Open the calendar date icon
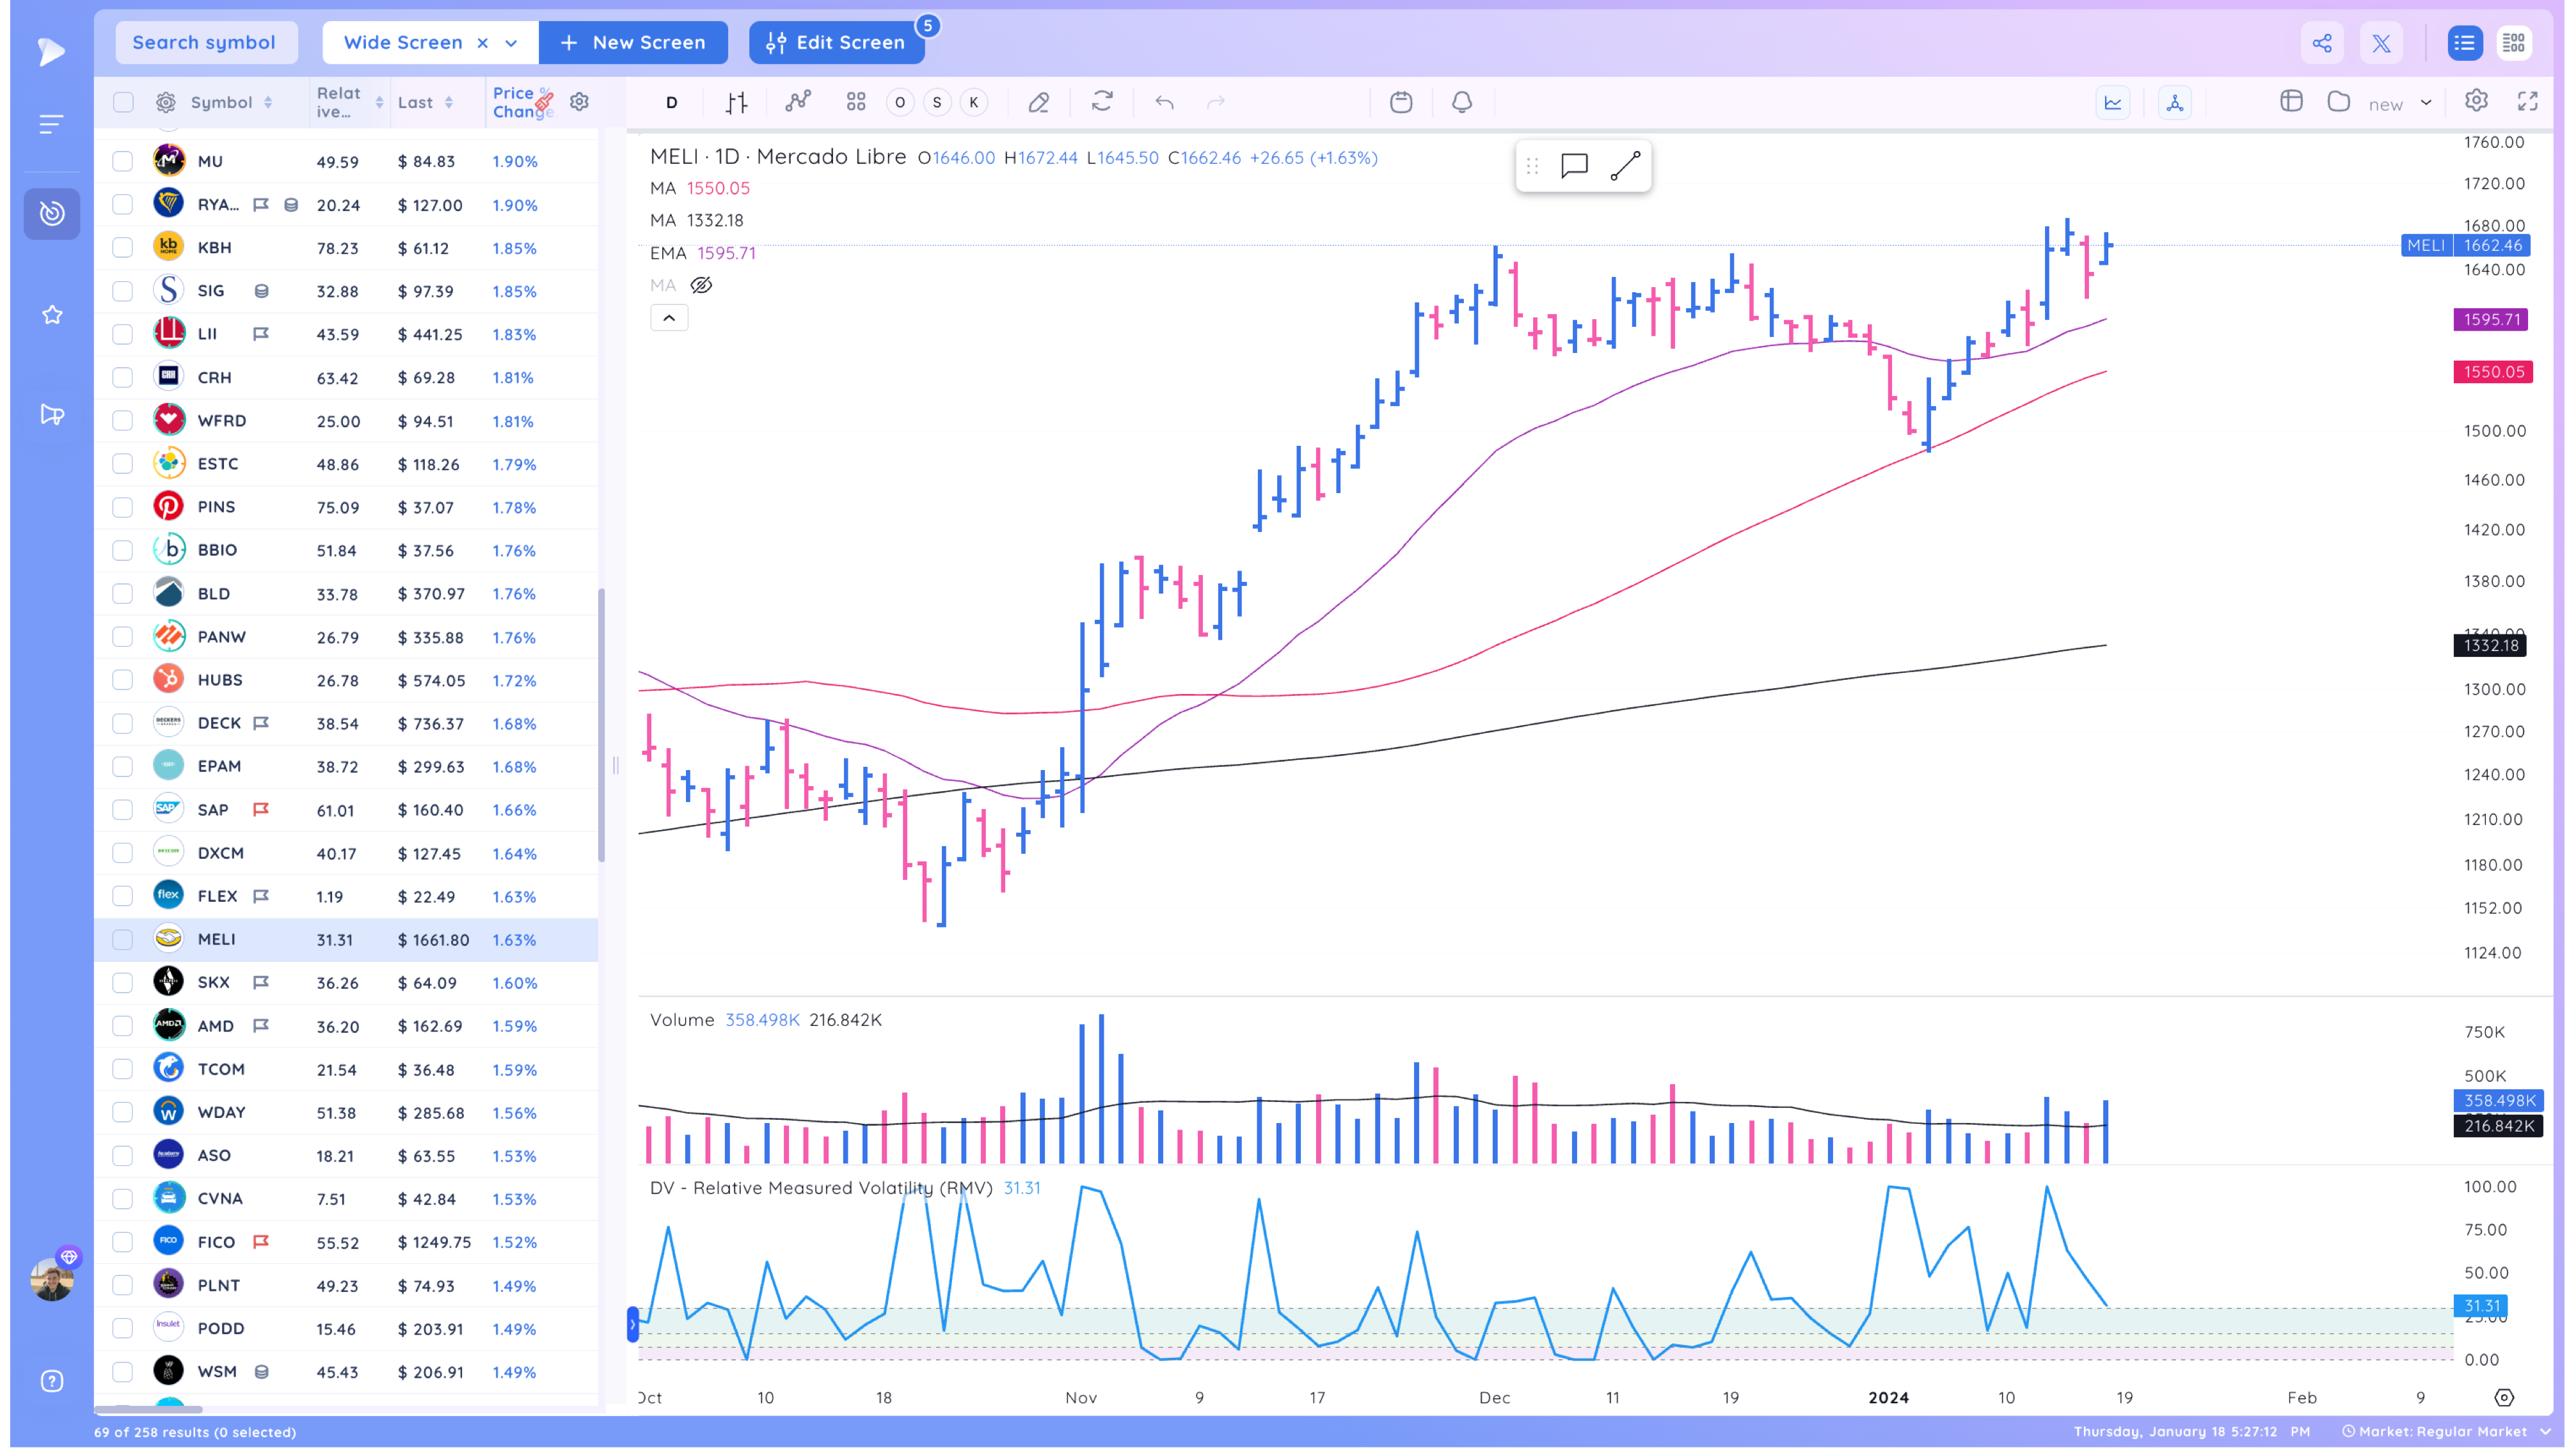Viewport: 2576px width, 1448px height. coord(1401,102)
